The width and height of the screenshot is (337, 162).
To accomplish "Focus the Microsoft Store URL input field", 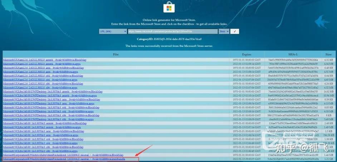I will [173, 31].
